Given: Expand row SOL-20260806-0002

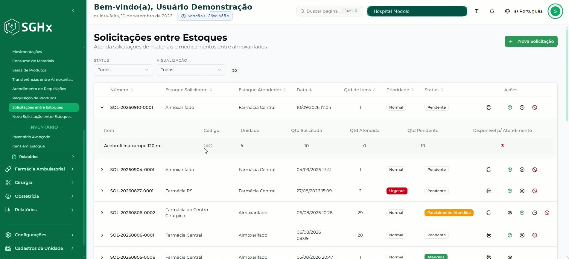Looking at the screenshot, I should pos(102,213).
